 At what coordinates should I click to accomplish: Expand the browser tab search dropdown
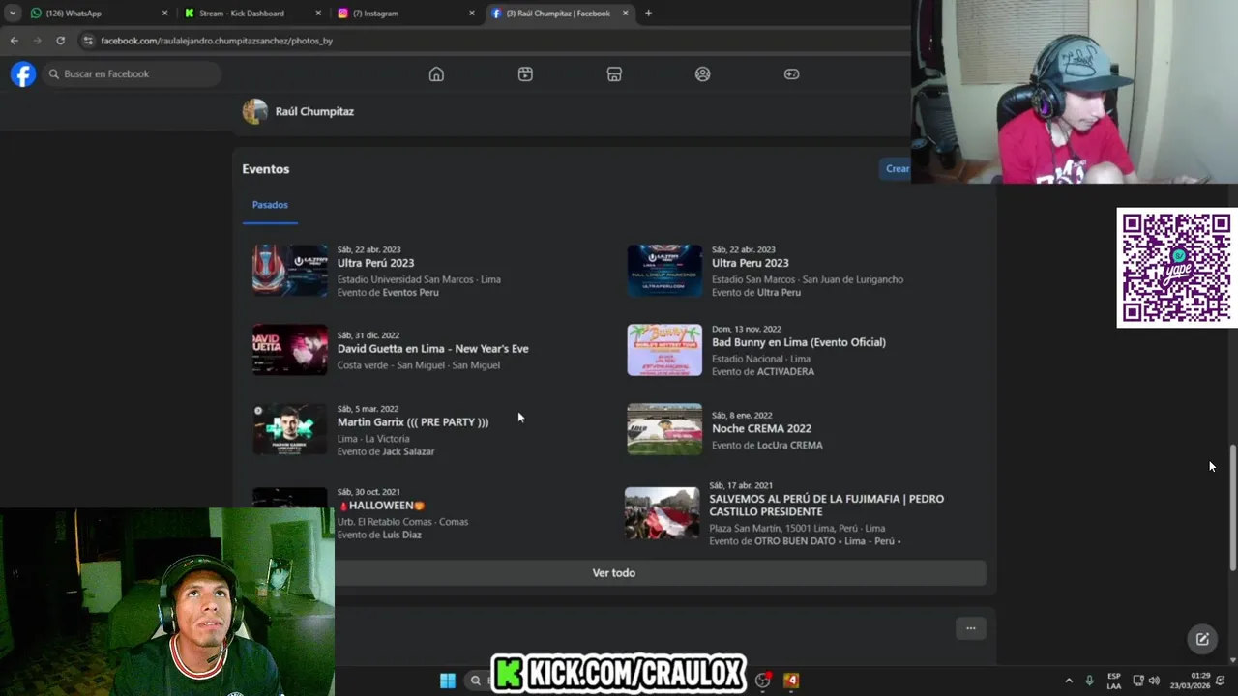click(13, 14)
